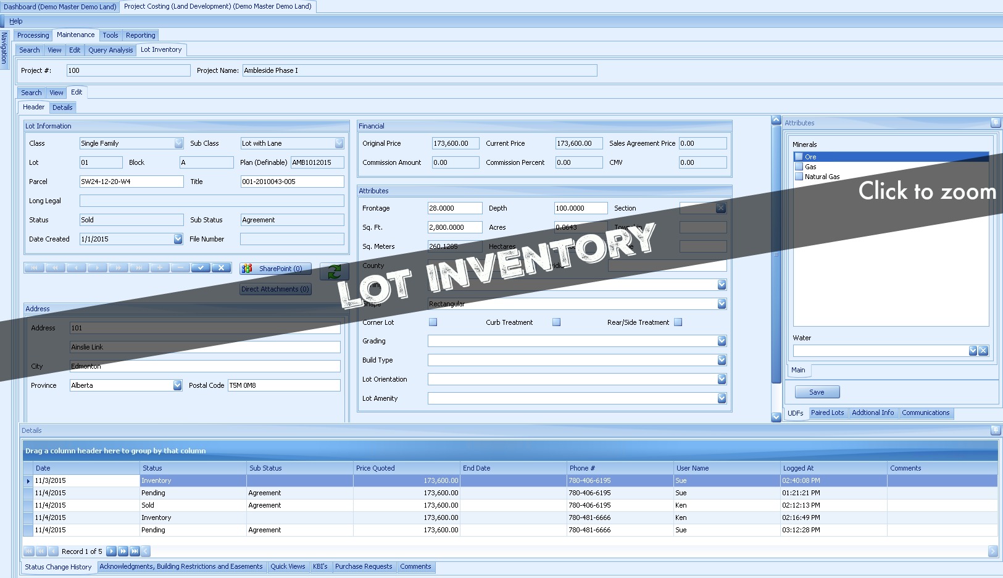Open the Purchase Requests tab
Image resolution: width=1003 pixels, height=578 pixels.
point(364,566)
